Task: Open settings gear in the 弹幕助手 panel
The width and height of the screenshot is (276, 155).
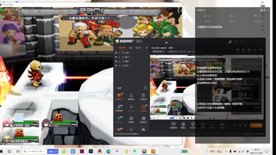Action: pyautogui.click(x=264, y=10)
